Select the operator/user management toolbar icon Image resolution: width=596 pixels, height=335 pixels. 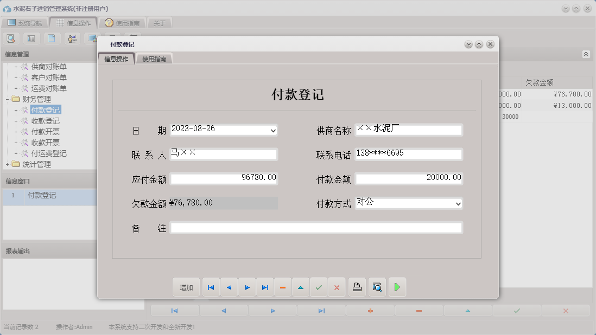tap(72, 38)
